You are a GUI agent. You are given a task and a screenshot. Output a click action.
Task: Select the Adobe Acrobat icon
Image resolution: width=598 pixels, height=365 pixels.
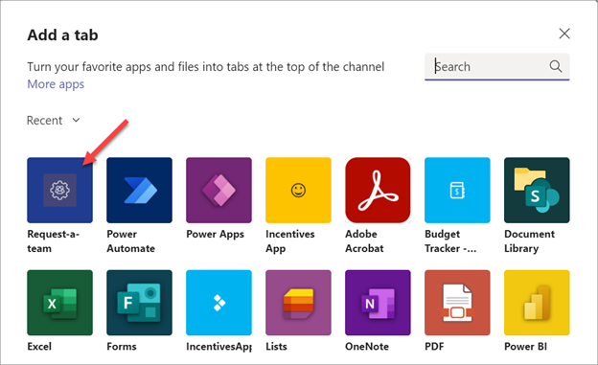pos(378,190)
